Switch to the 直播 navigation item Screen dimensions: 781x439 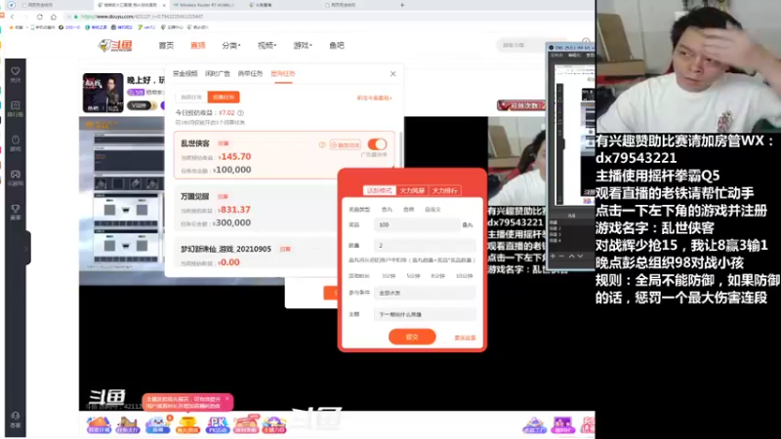(198, 45)
